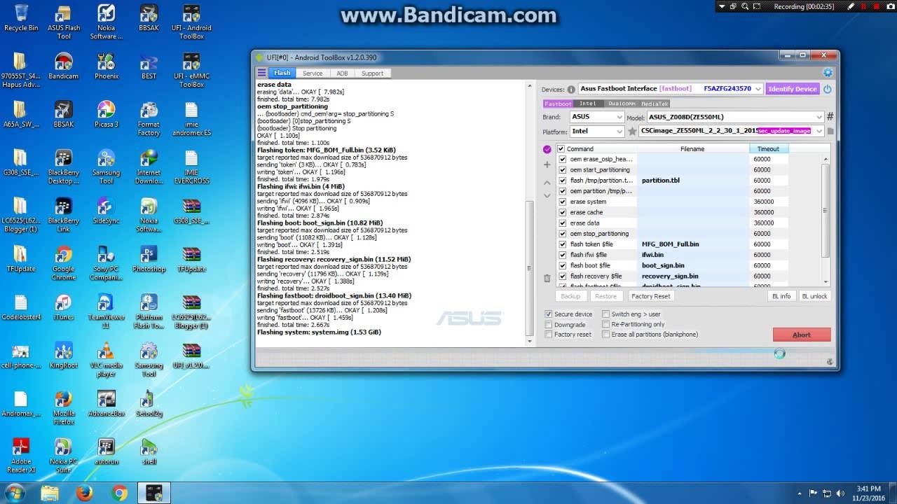Open Google Chrome from the taskbar
The width and height of the screenshot is (897, 504).
(x=119, y=493)
